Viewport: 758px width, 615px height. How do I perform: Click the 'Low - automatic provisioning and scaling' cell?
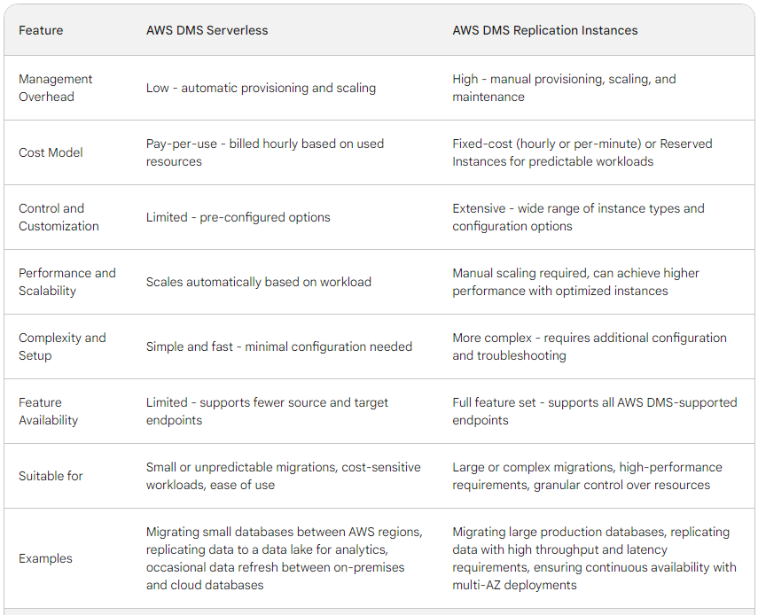point(261,88)
